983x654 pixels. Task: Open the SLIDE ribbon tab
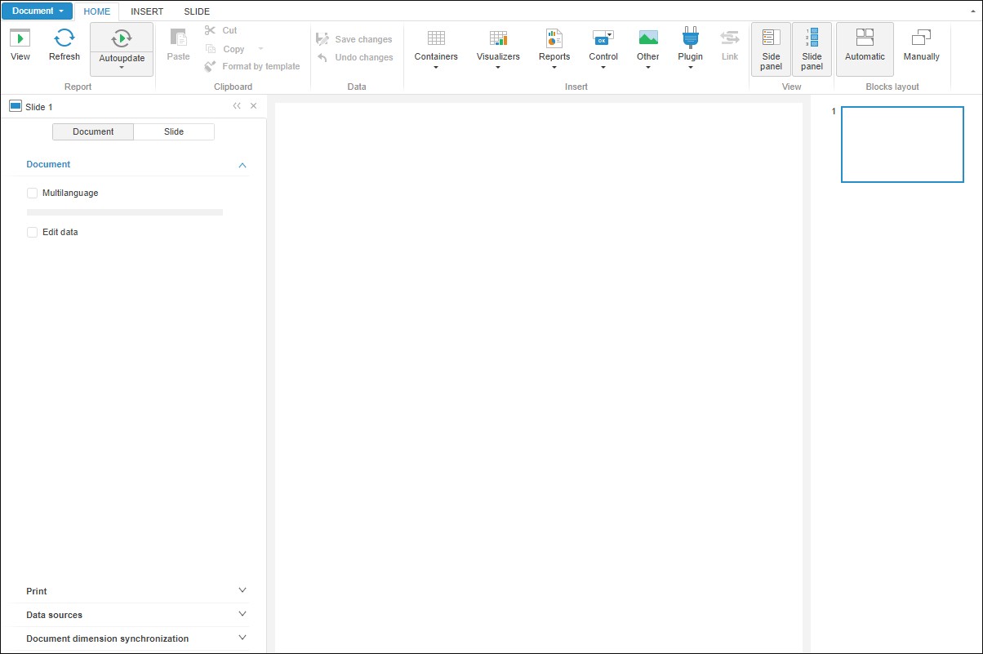point(197,11)
